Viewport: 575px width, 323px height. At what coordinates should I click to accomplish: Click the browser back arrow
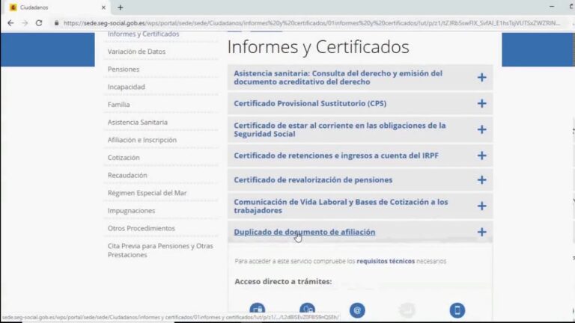[x=10, y=23]
